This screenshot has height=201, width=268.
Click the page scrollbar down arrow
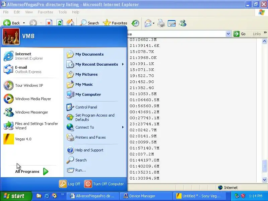[x=264, y=180]
